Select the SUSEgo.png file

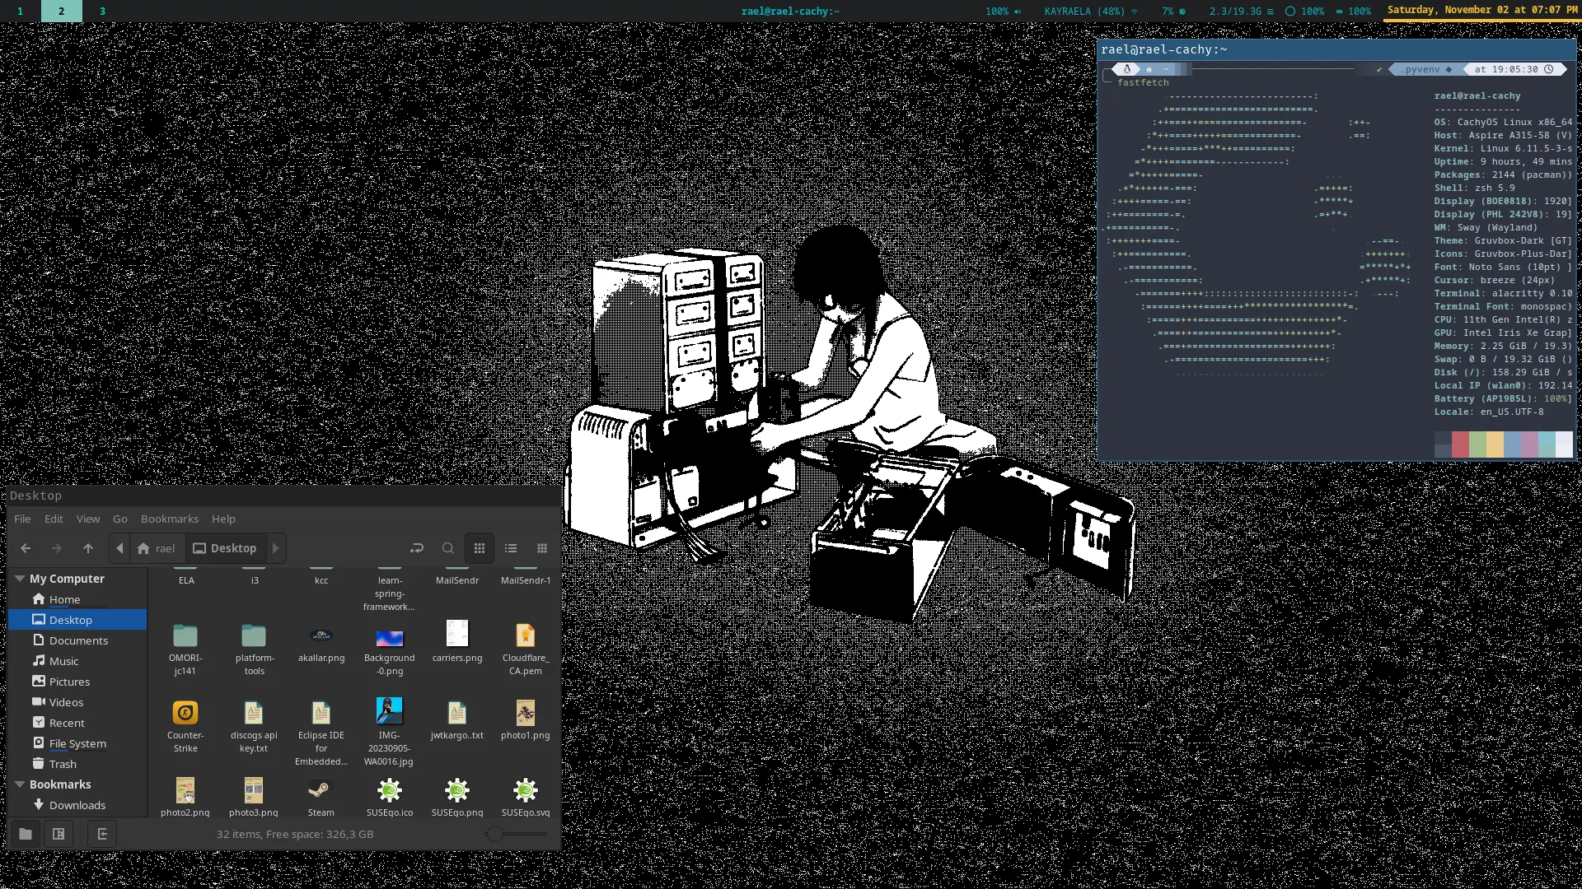pos(457,797)
